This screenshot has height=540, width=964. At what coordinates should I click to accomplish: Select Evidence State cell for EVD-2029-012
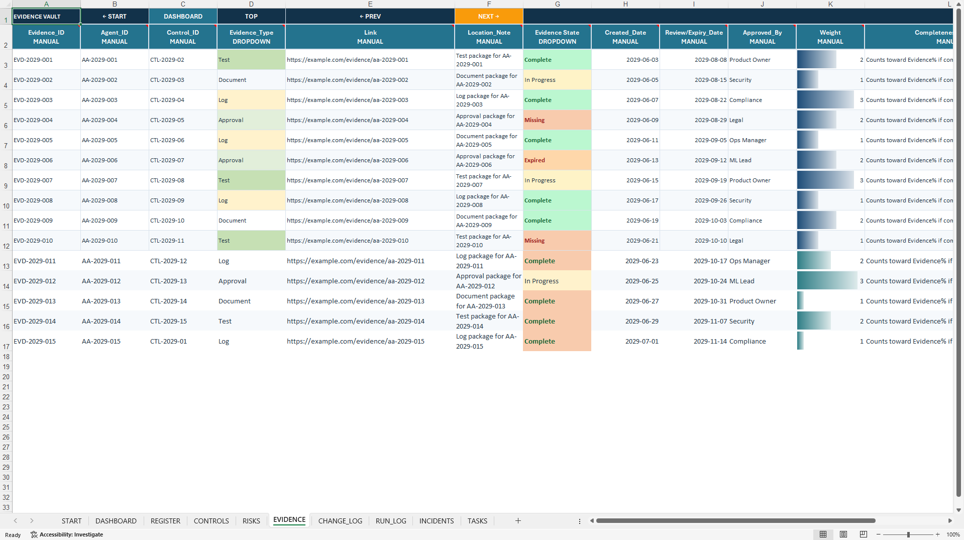[x=557, y=281]
